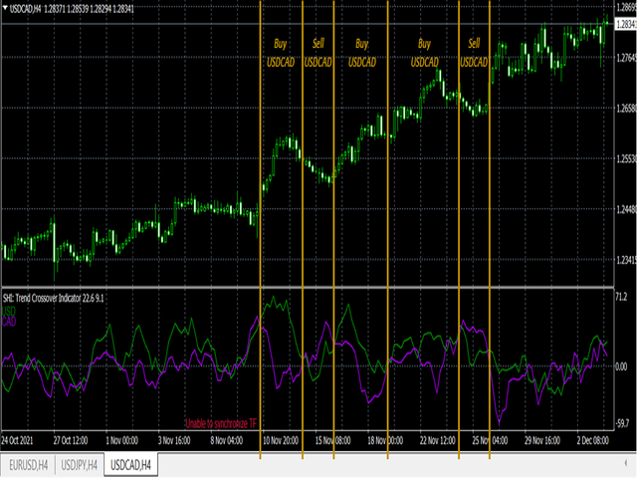637x478 pixels.
Task: Select the active USDCAD,H4 tab
Action: click(132, 465)
